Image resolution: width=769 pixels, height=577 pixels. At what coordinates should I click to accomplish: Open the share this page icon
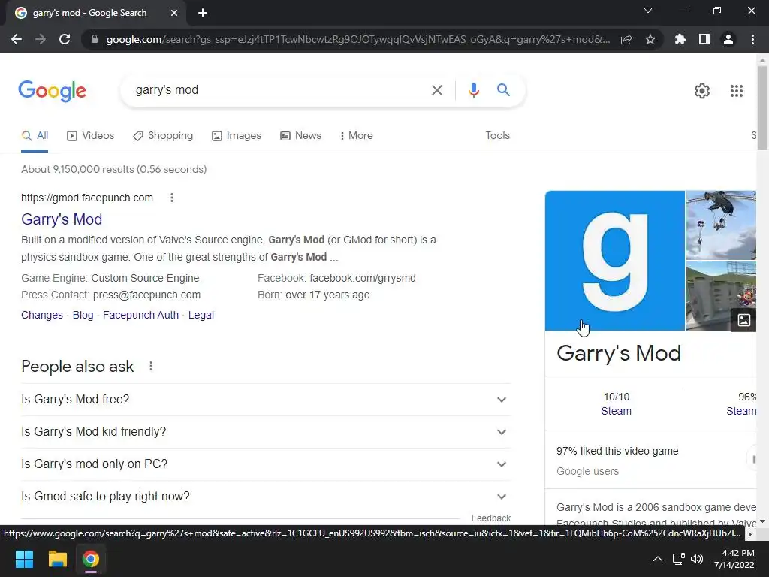[x=626, y=39]
